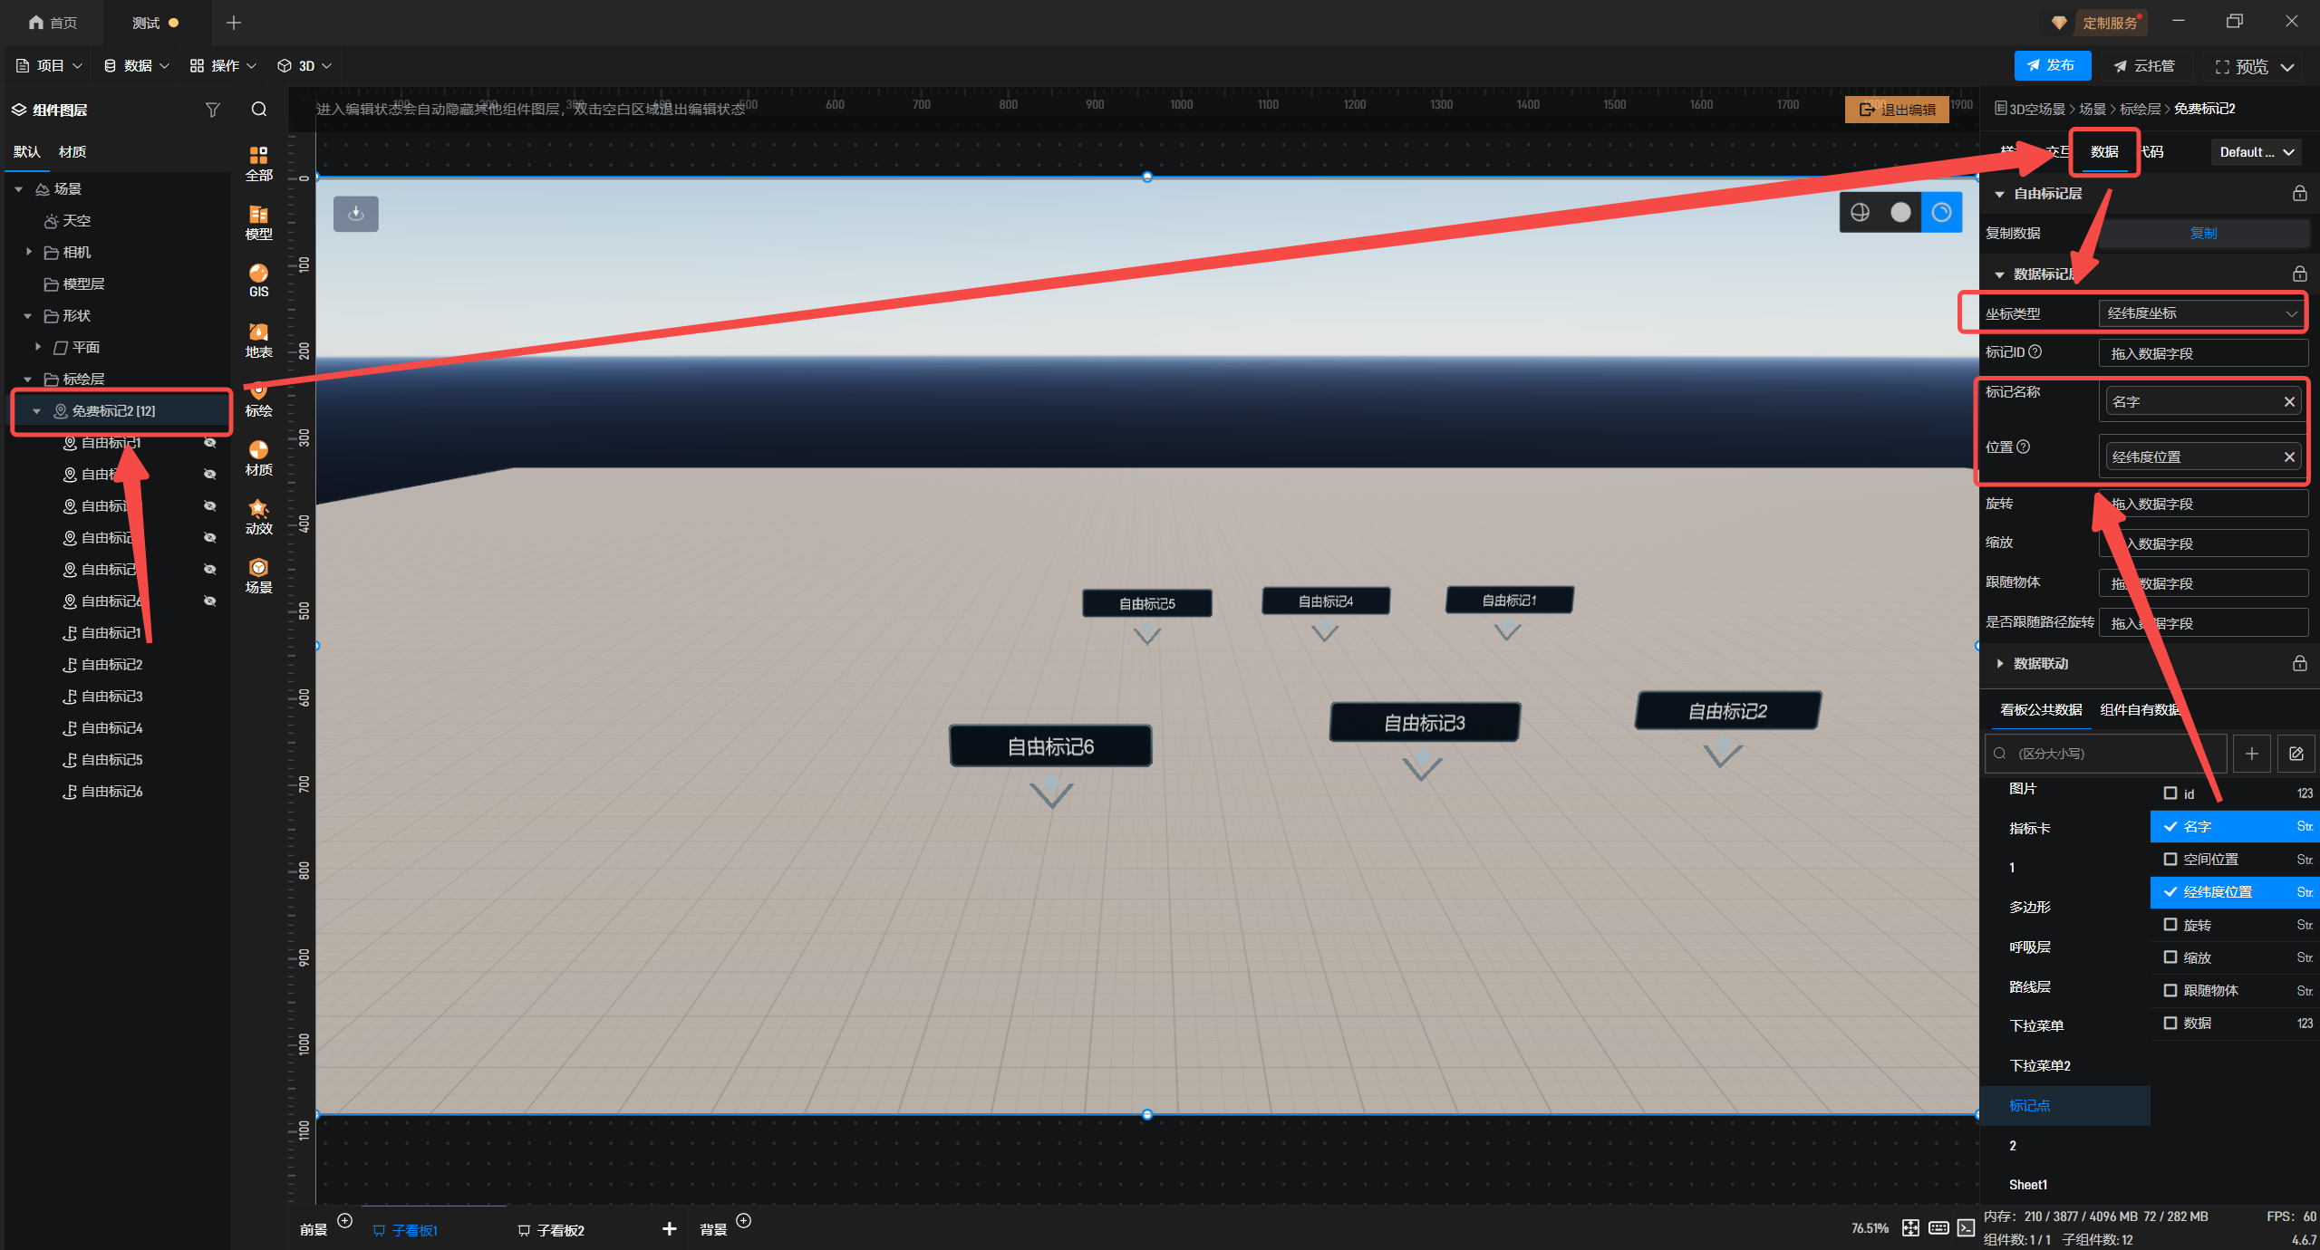
Task: Collapse the 免费标记2 layer tree node
Action: (37, 411)
